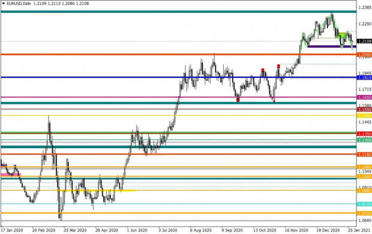The width and height of the screenshot is (372, 234).
Task: Click the green rectangle marker near January 2021
Action: coord(343,35)
